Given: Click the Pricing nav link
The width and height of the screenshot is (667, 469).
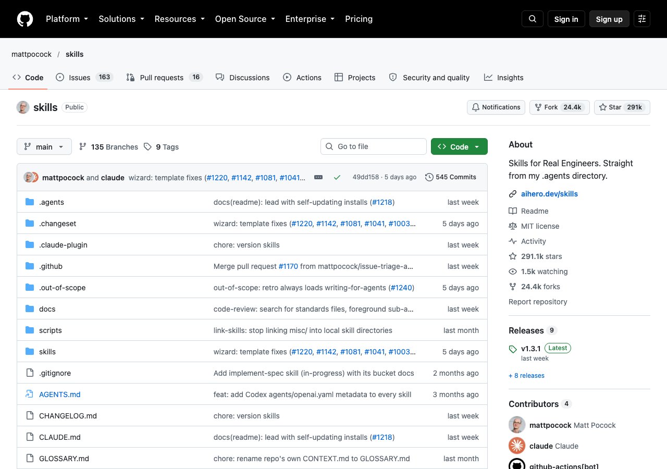Looking at the screenshot, I should 359,19.
